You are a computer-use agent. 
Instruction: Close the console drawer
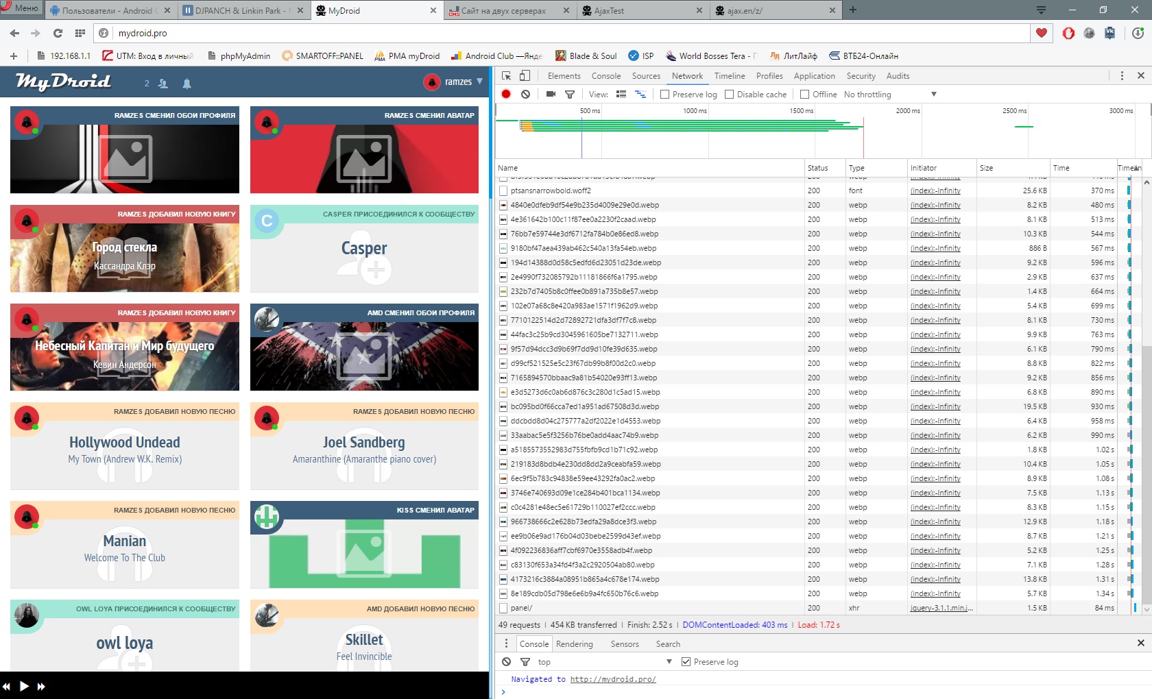[1141, 643]
